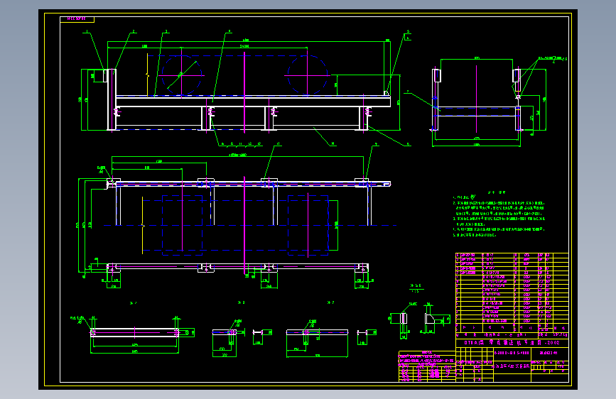Click part balloon number 3 above the side view
Viewport: 616px width, 399px height.
pyautogui.click(x=166, y=31)
